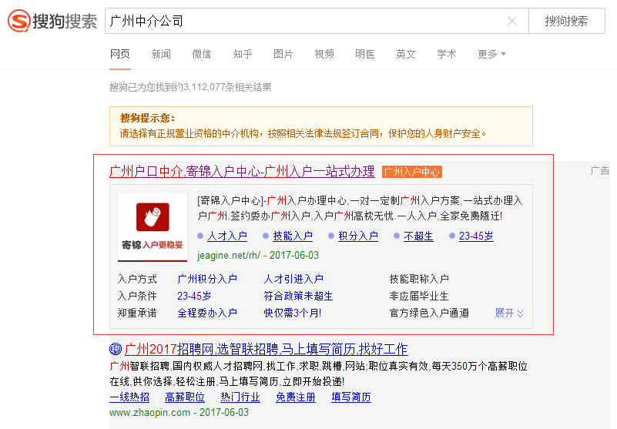Open the 人才入户 link
617x429 pixels.
coord(227,236)
